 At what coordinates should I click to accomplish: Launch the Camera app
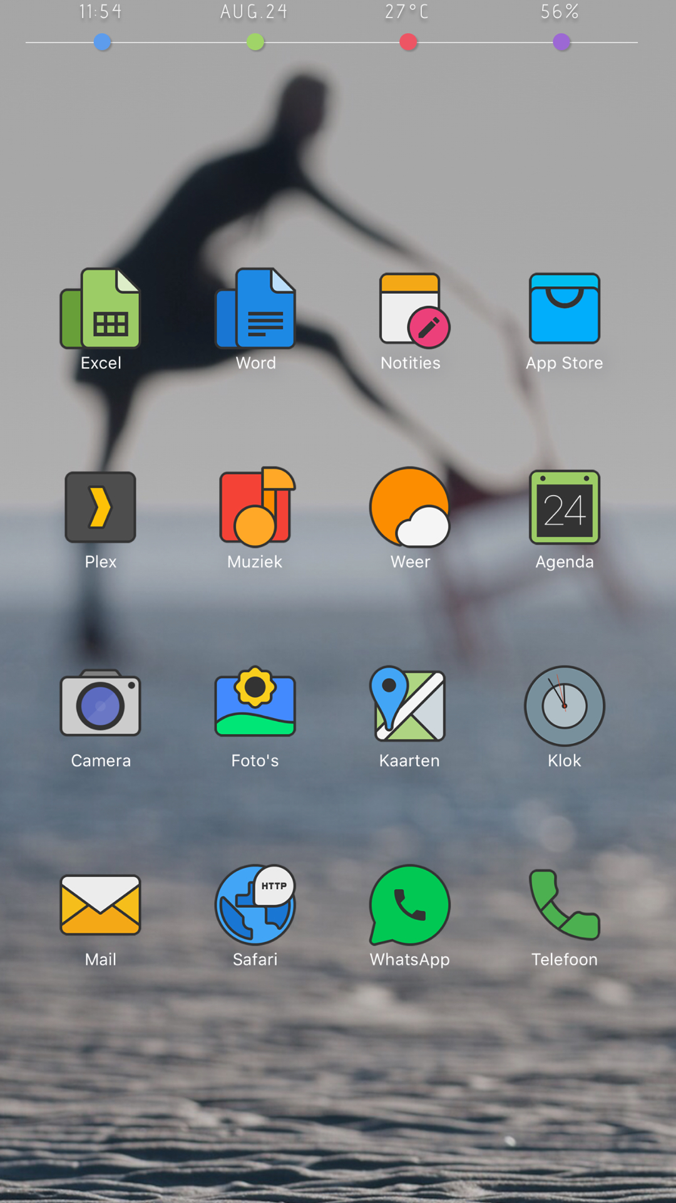click(100, 702)
